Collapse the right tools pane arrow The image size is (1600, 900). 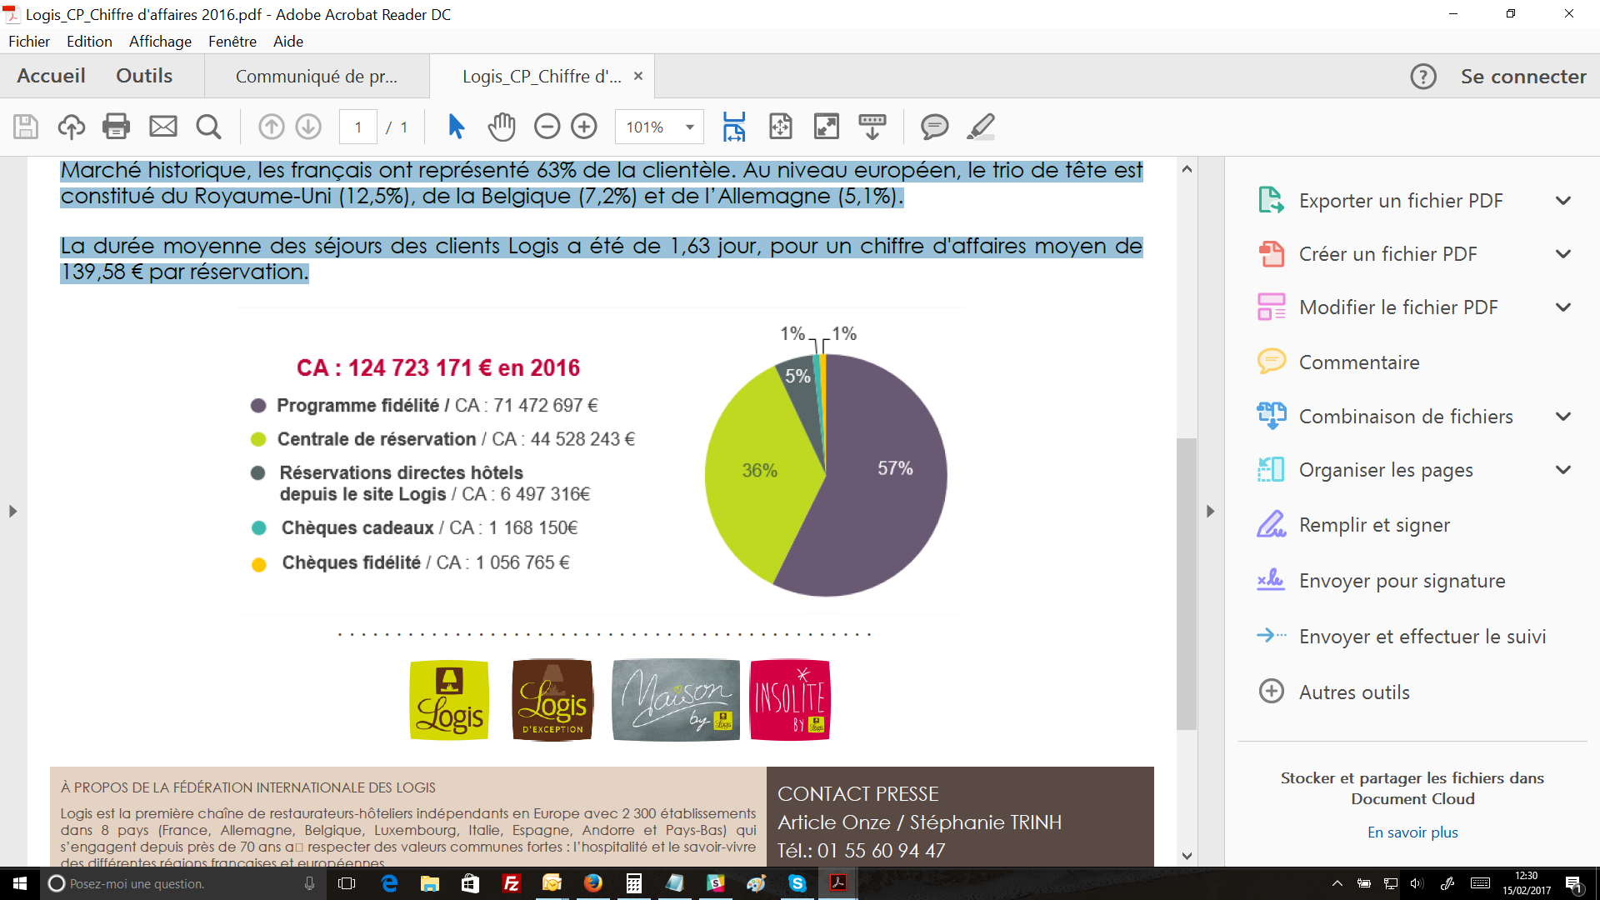click(x=1210, y=511)
